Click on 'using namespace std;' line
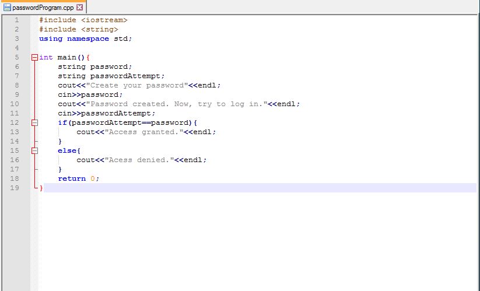 point(85,39)
